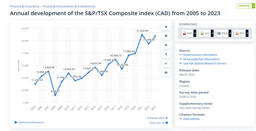256x131 pixels.
Task: Click the green PREMIUM badge
Action: [246, 6]
